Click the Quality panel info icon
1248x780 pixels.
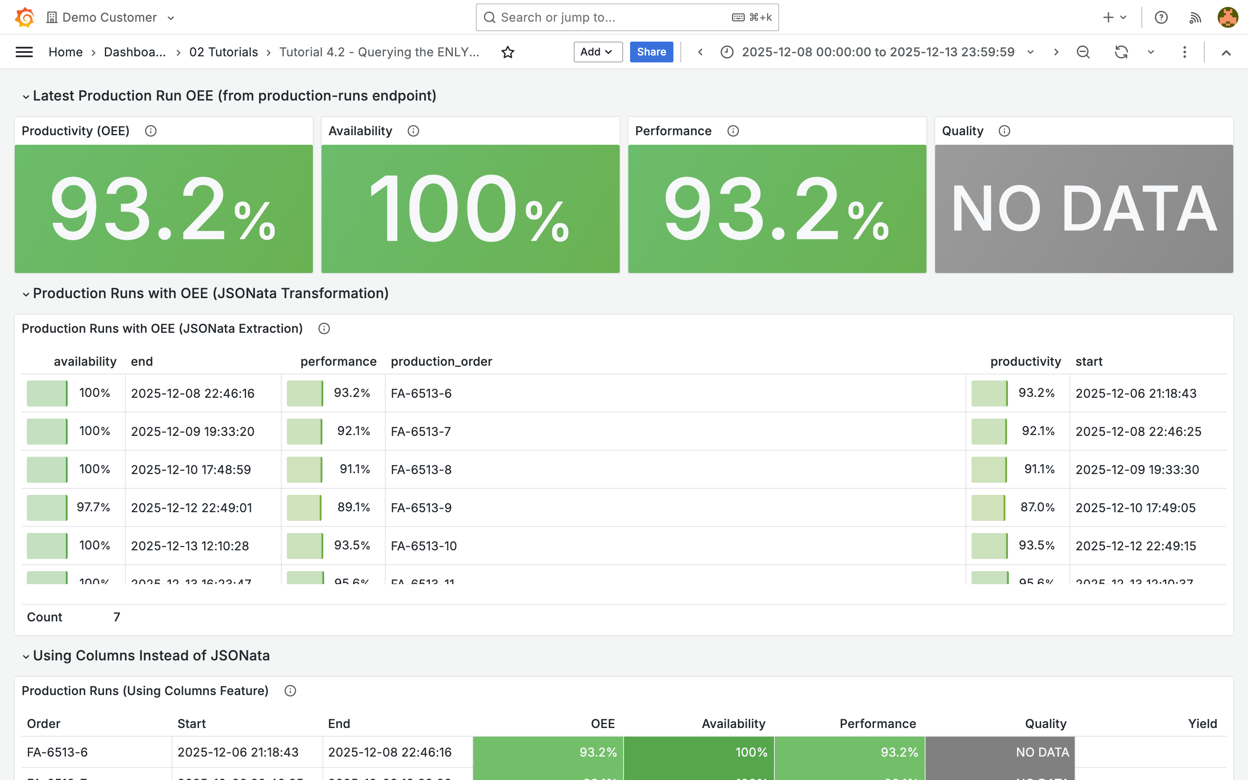(x=1004, y=131)
